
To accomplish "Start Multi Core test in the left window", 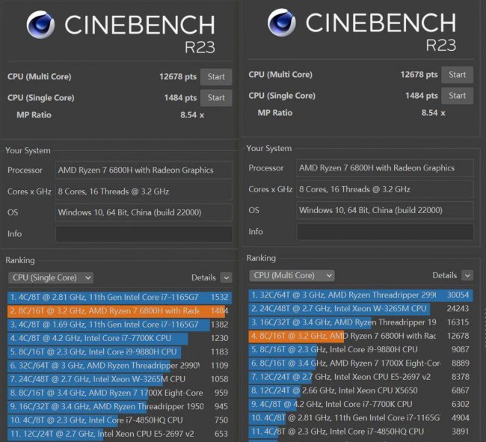I will point(216,76).
